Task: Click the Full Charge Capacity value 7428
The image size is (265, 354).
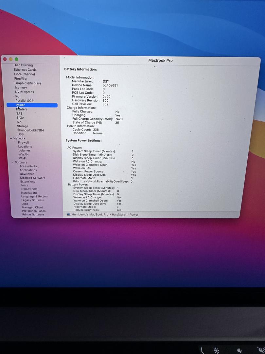Action: pyautogui.click(x=119, y=119)
